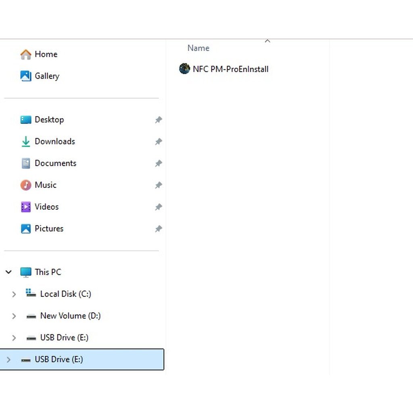Click the green Downloads arrow icon
413x413 pixels.
pyautogui.click(x=25, y=142)
